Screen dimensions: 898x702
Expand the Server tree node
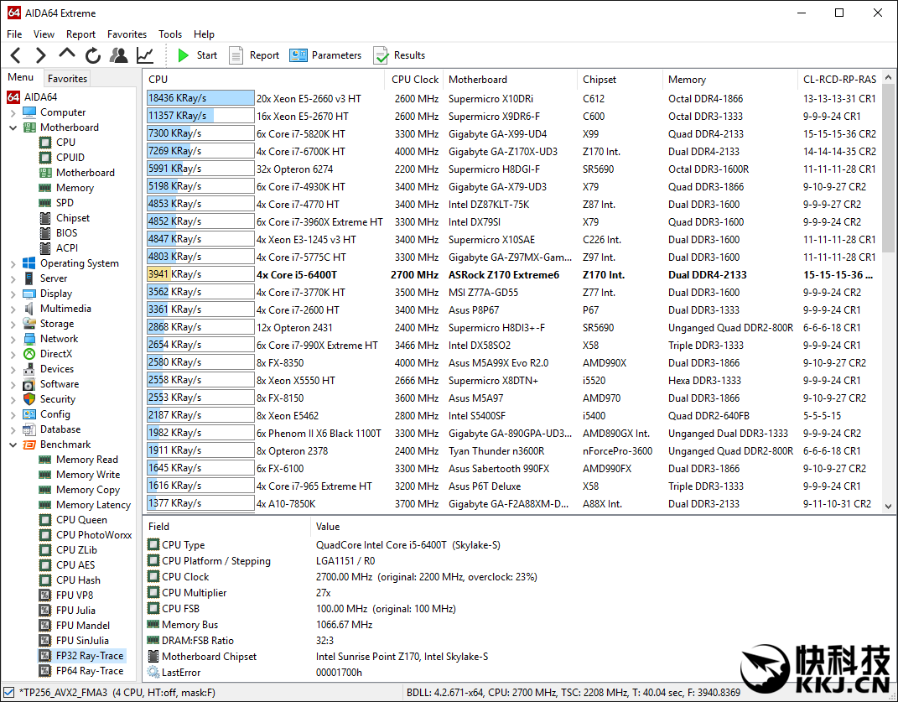point(13,279)
